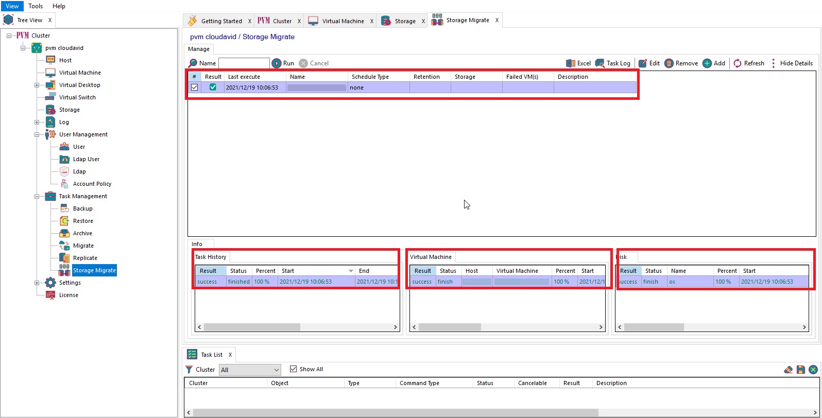Click the Hide Details button
The image size is (822, 418).
(x=791, y=63)
